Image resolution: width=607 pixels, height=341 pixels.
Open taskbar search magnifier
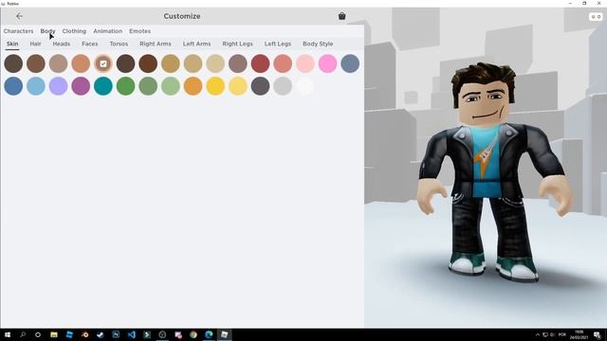click(x=23, y=334)
